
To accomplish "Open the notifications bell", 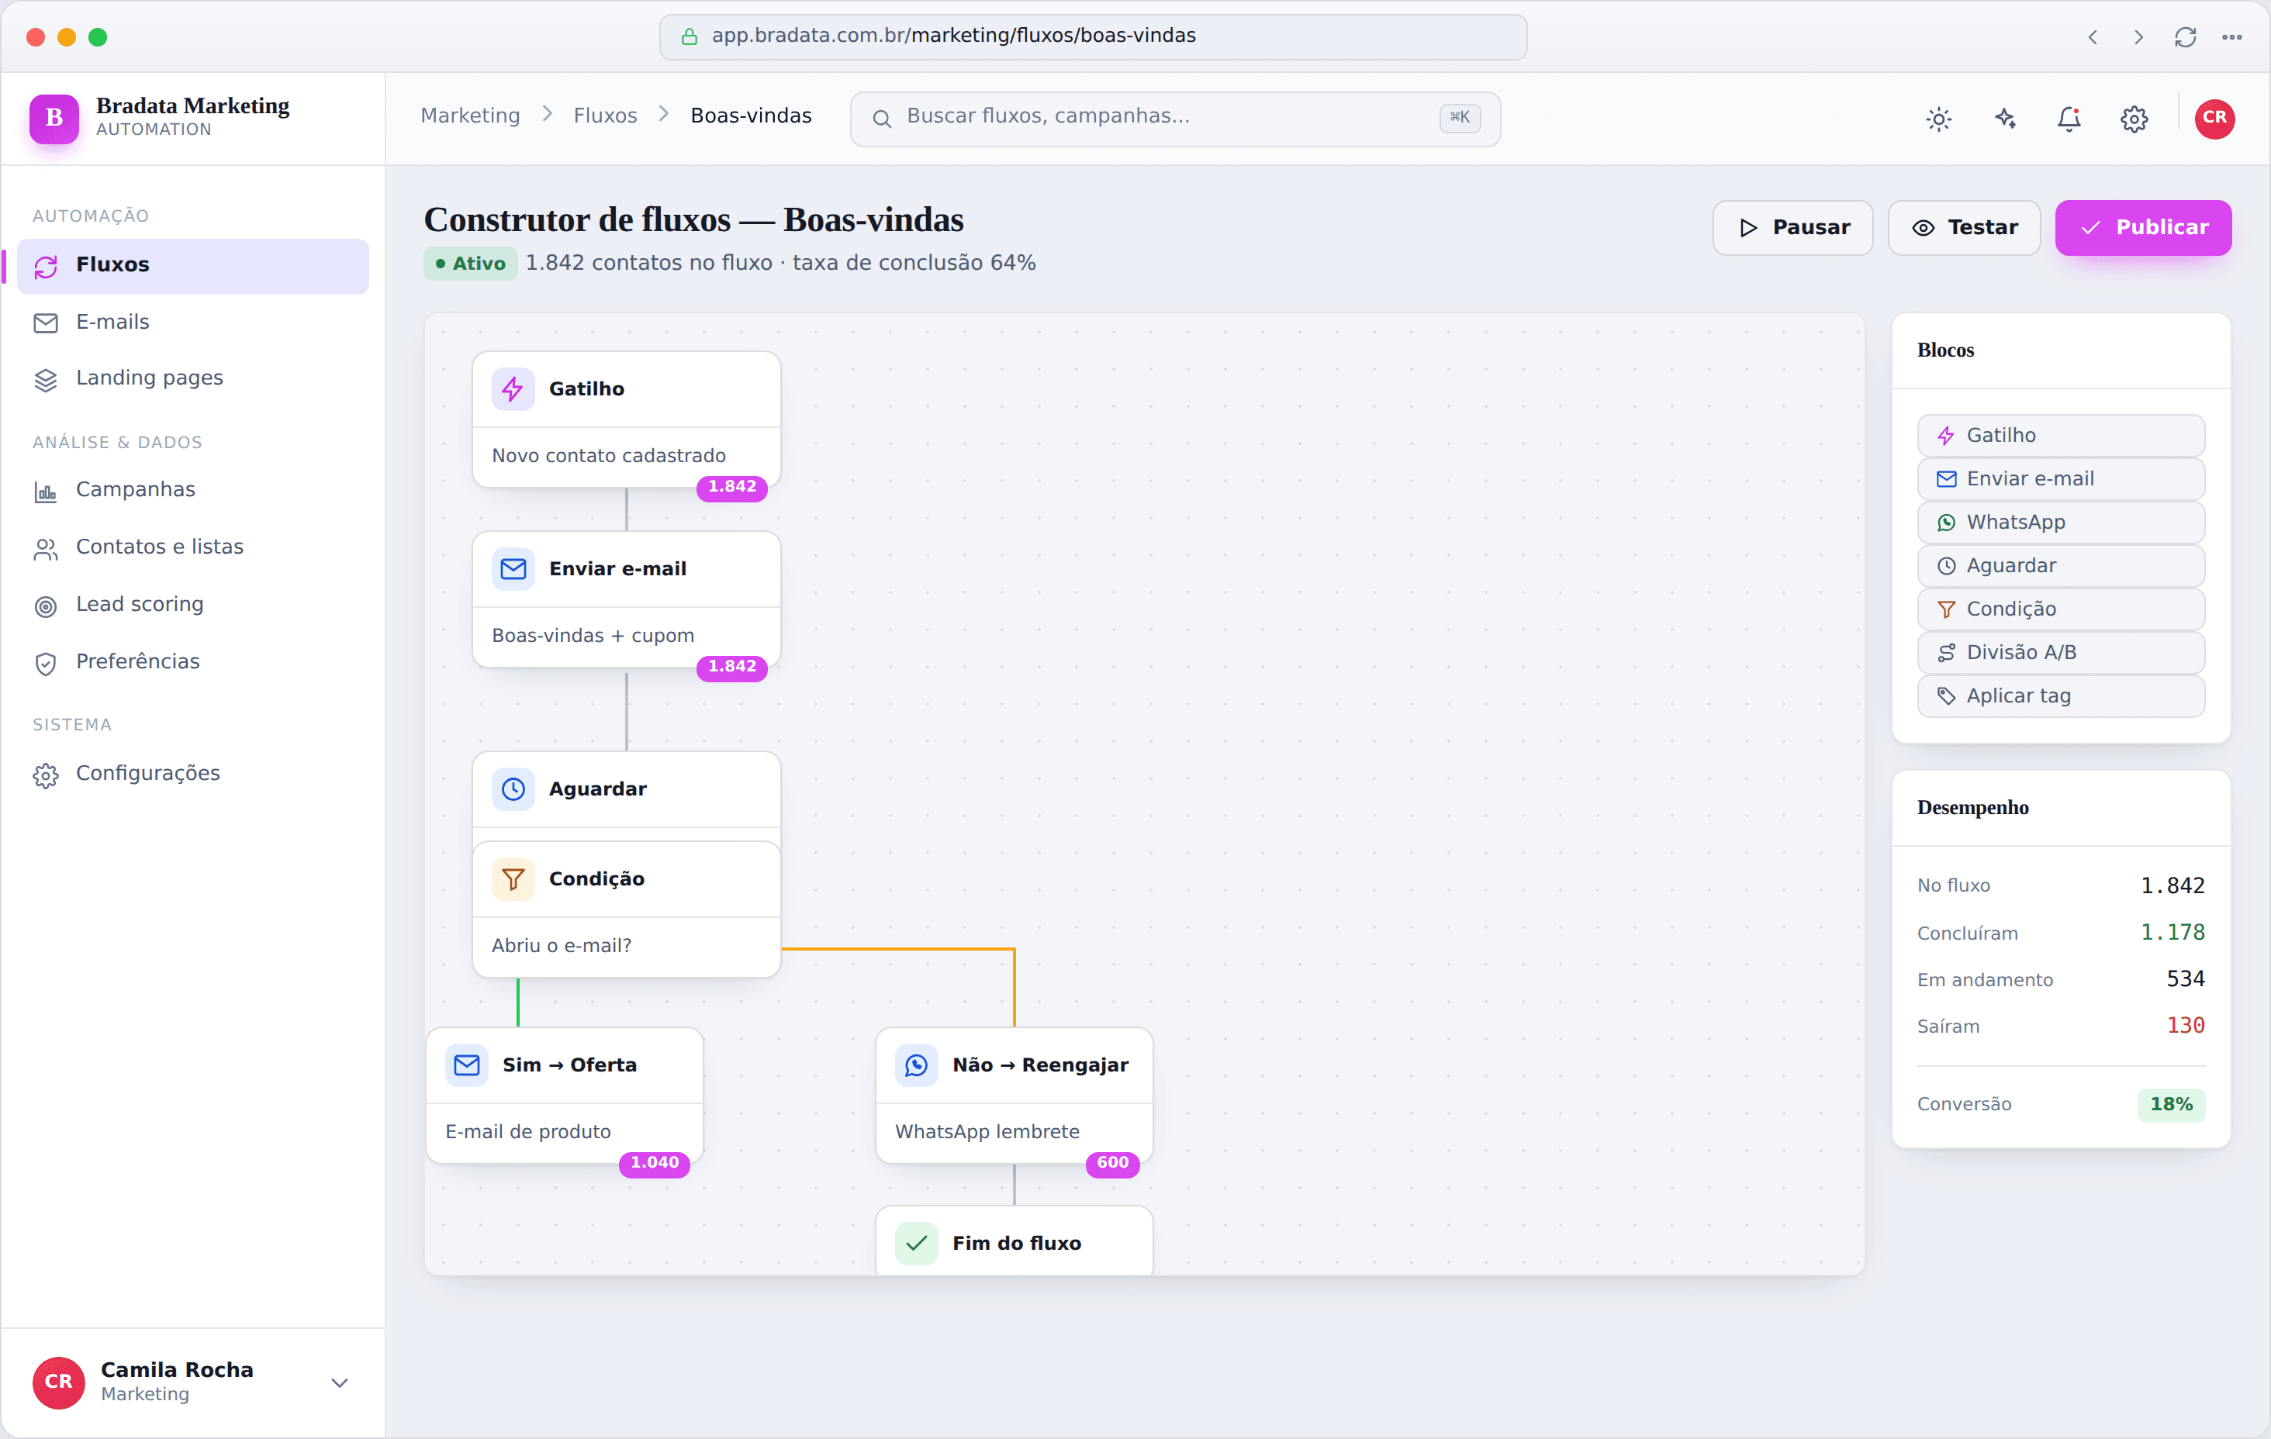I will 2069,119.
